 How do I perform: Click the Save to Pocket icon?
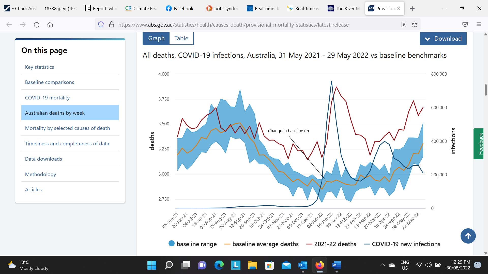(x=465, y=25)
